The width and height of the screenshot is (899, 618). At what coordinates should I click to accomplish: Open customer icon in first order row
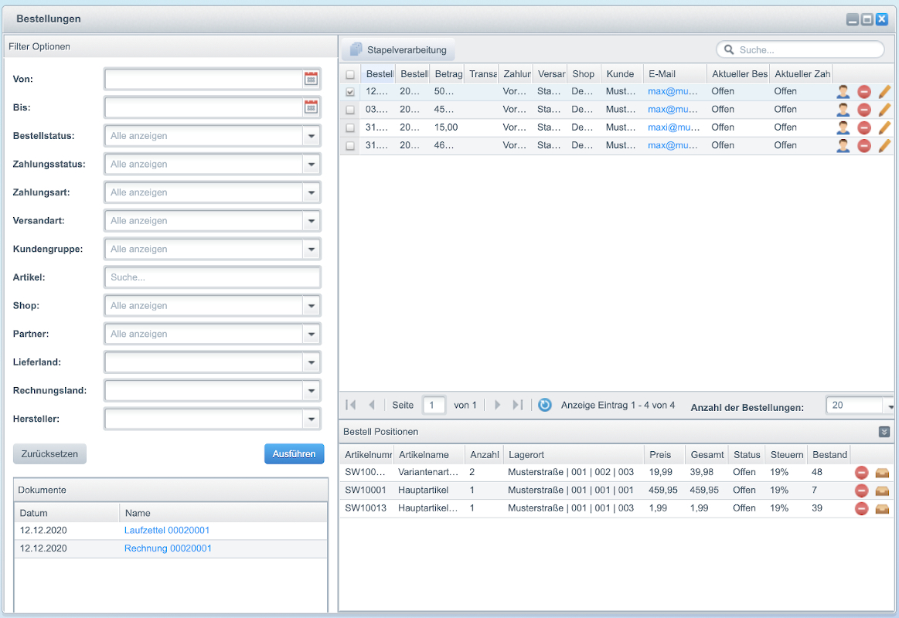point(843,91)
